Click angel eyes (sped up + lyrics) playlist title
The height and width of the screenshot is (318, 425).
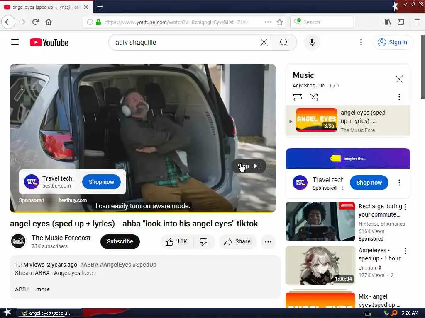(x=363, y=116)
